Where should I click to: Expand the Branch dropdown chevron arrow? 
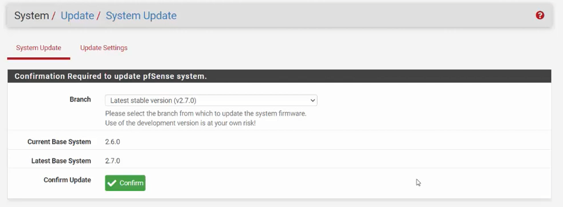[x=312, y=100]
